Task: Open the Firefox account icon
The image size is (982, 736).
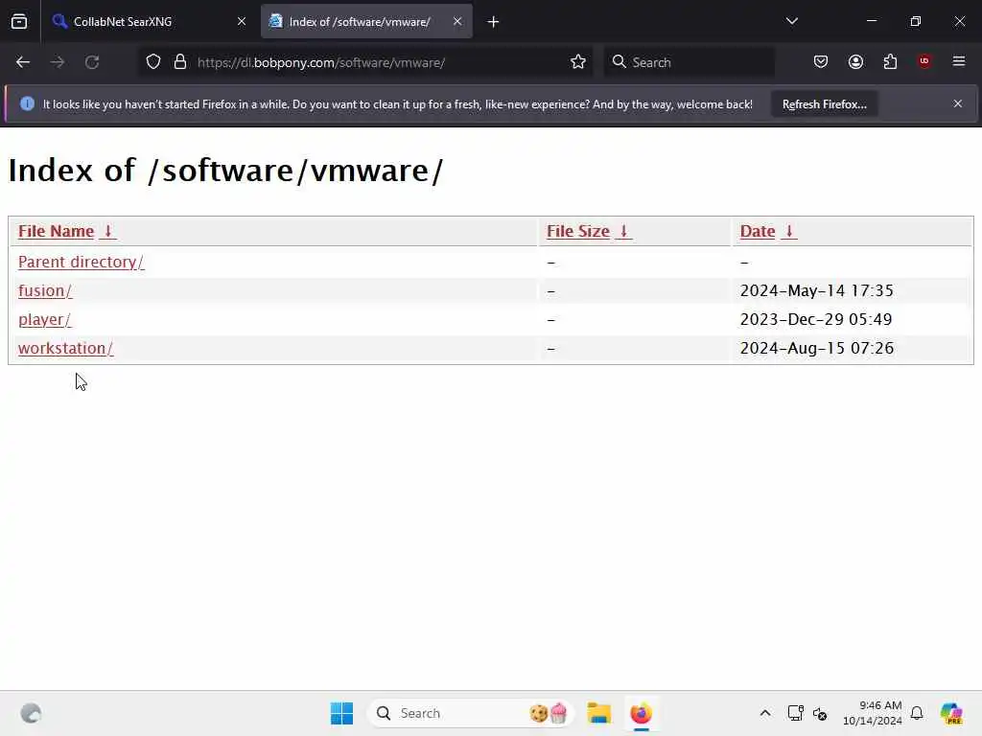Action: (855, 61)
